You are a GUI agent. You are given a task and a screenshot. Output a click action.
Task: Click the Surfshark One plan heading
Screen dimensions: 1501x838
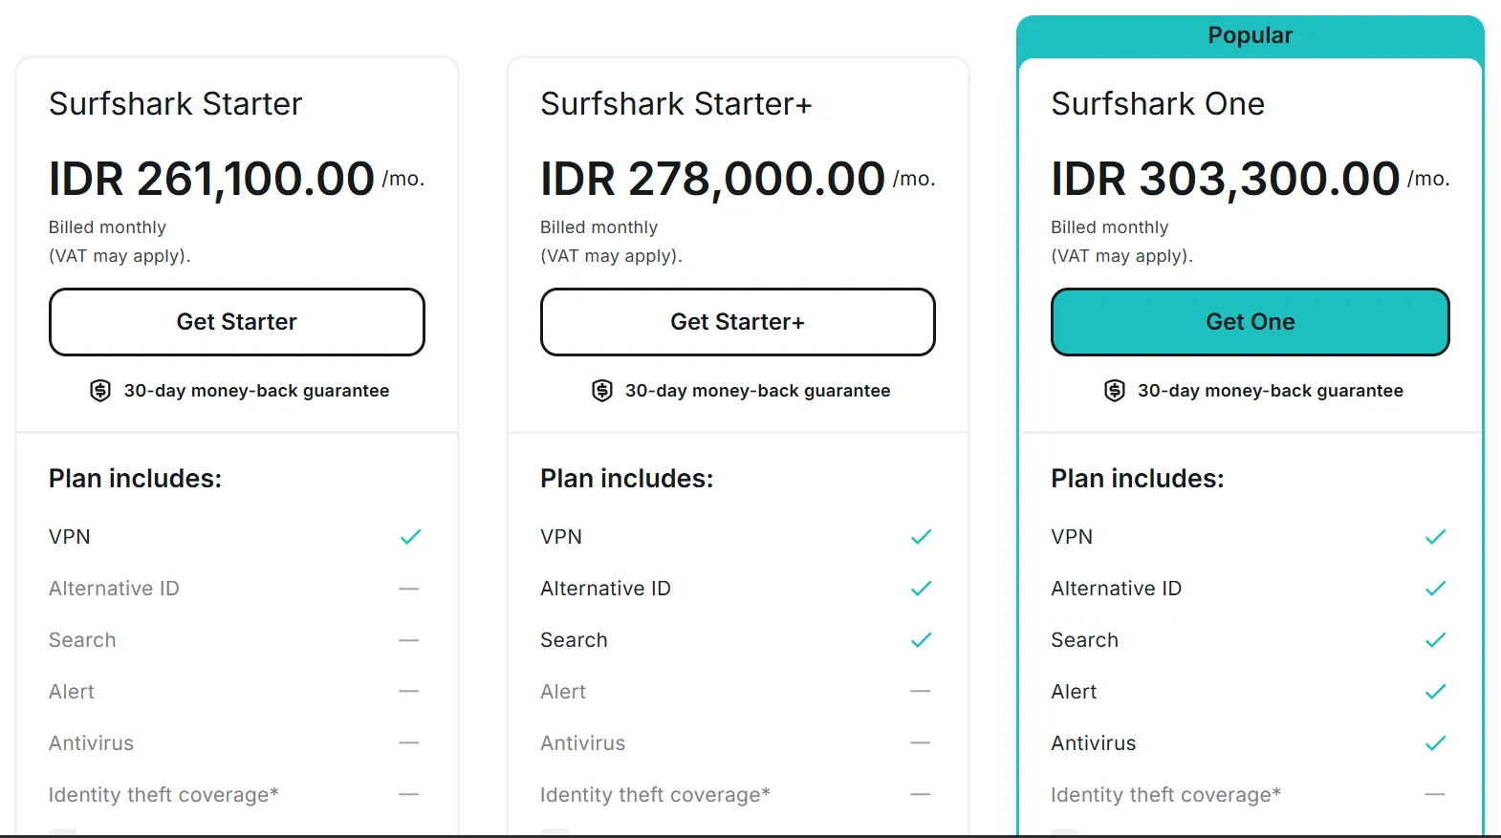(1158, 103)
